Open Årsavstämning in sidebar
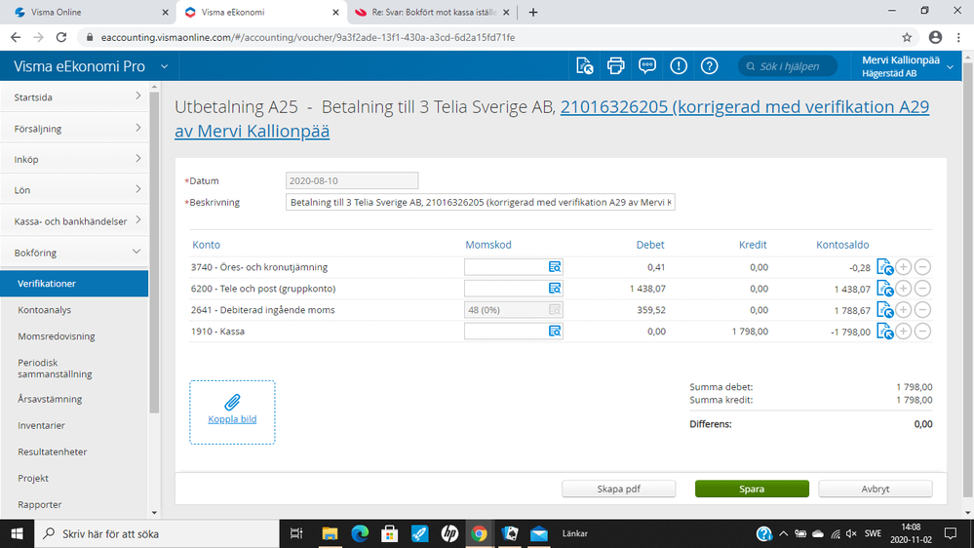 (x=50, y=399)
